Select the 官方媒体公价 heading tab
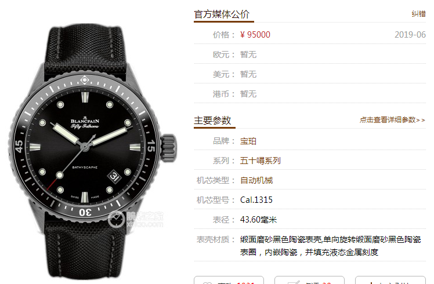 (x=222, y=14)
